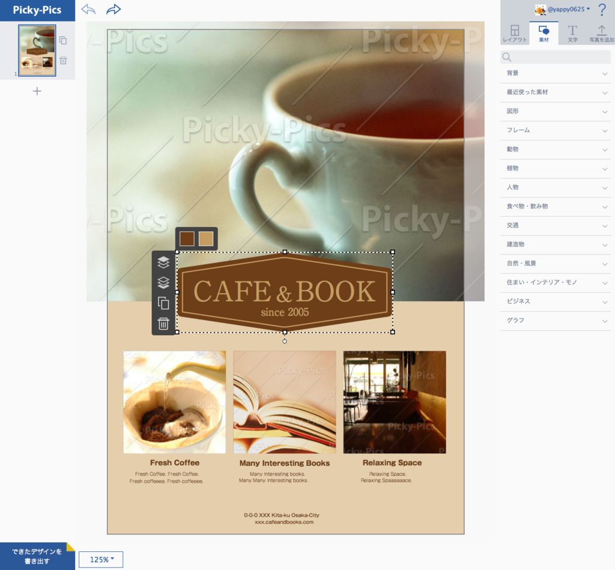Duplicate the selected CAFE & BOOK badge
Image resolution: width=615 pixels, height=570 pixels.
(x=163, y=303)
